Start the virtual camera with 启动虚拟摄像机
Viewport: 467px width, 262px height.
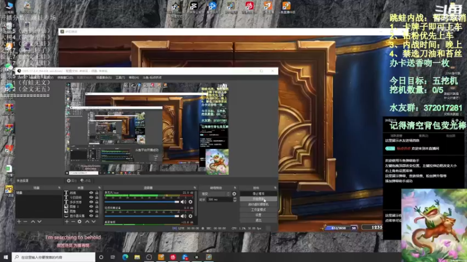(x=258, y=204)
